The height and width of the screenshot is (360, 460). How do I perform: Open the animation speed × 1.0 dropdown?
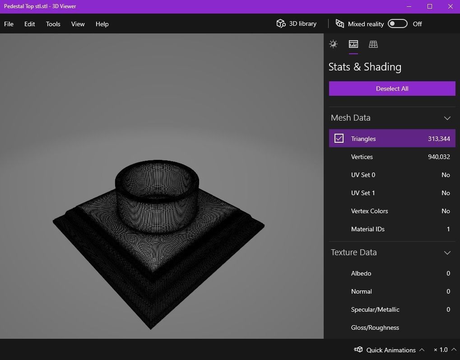point(445,350)
